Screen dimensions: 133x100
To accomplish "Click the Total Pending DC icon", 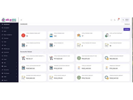I will pos(51,45).
